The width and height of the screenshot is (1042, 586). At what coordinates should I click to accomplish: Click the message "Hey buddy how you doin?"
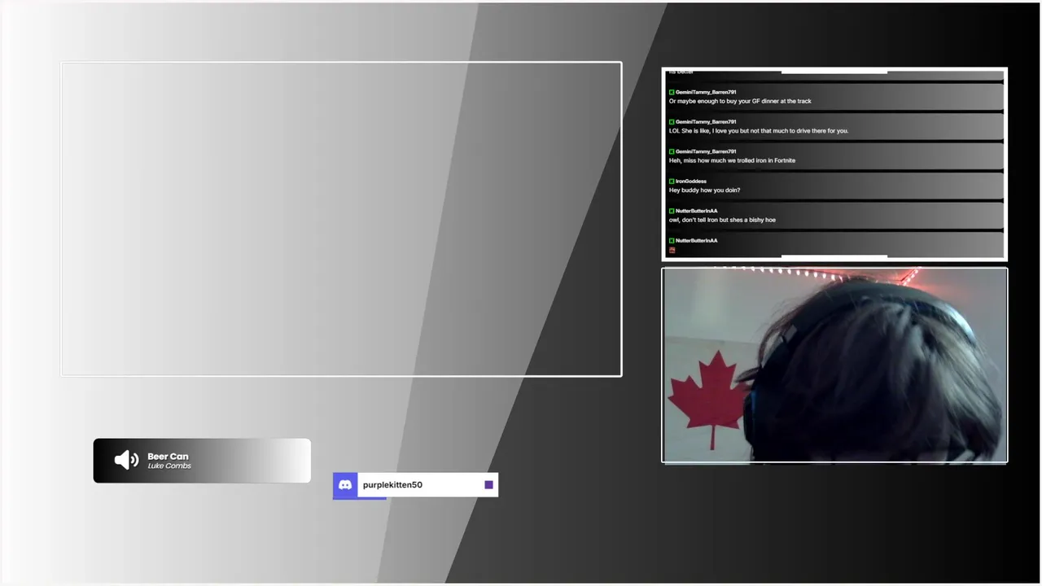coord(704,190)
